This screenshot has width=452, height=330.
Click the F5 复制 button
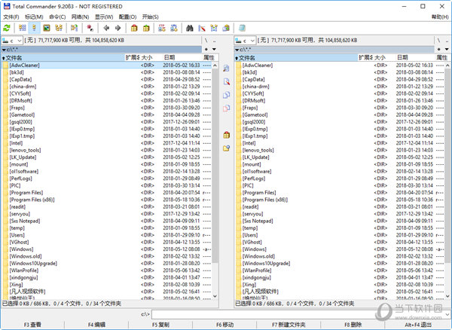coord(160,325)
